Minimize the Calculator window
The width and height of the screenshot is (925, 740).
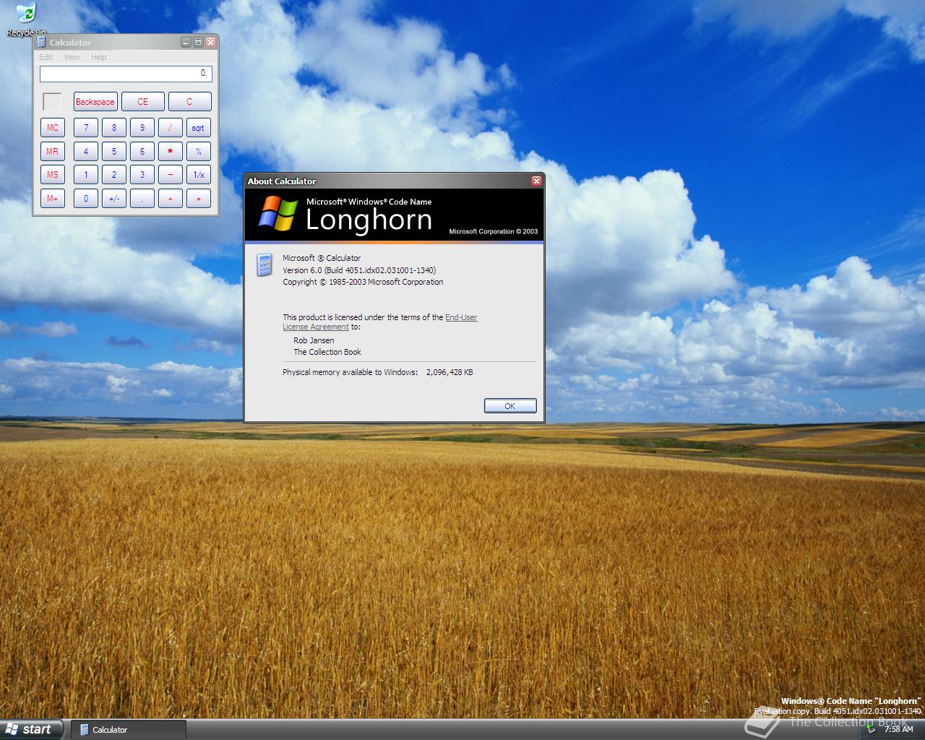186,43
